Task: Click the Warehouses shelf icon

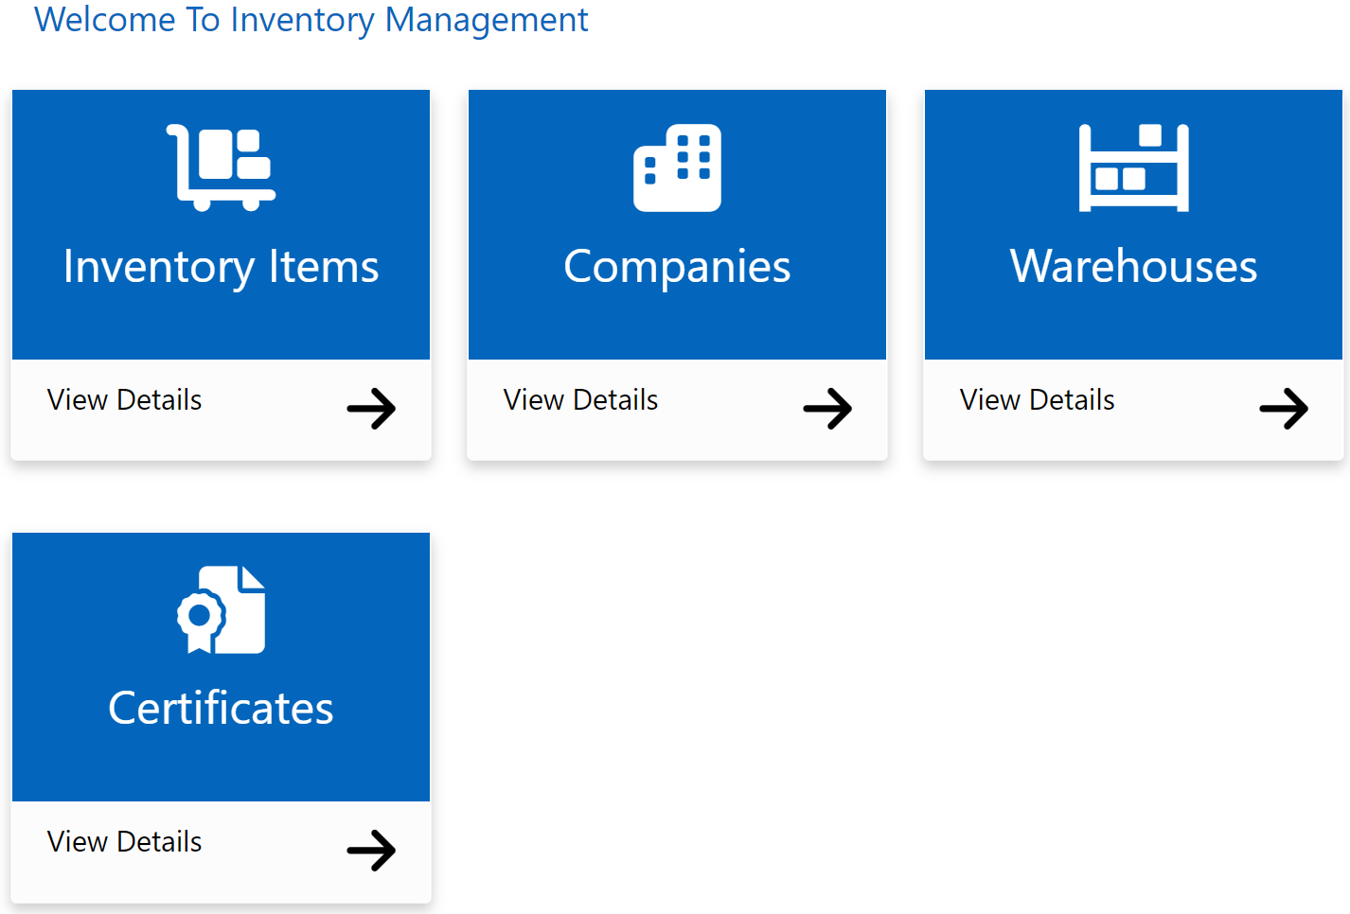Action: 1132,166
